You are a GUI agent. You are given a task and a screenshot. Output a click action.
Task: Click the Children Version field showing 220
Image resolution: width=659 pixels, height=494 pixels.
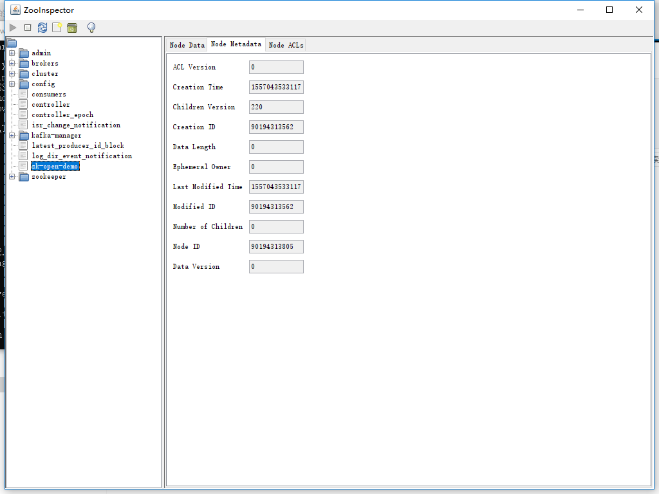[x=276, y=107]
